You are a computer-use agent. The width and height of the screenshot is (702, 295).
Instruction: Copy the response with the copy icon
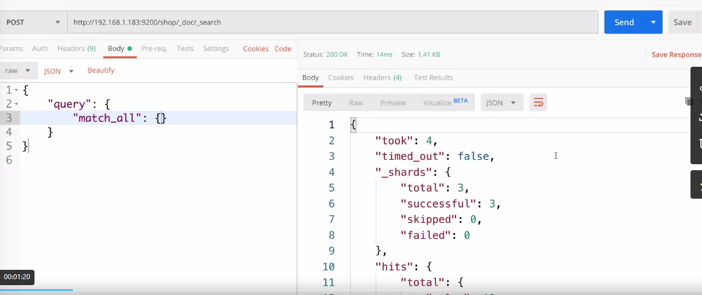point(688,102)
